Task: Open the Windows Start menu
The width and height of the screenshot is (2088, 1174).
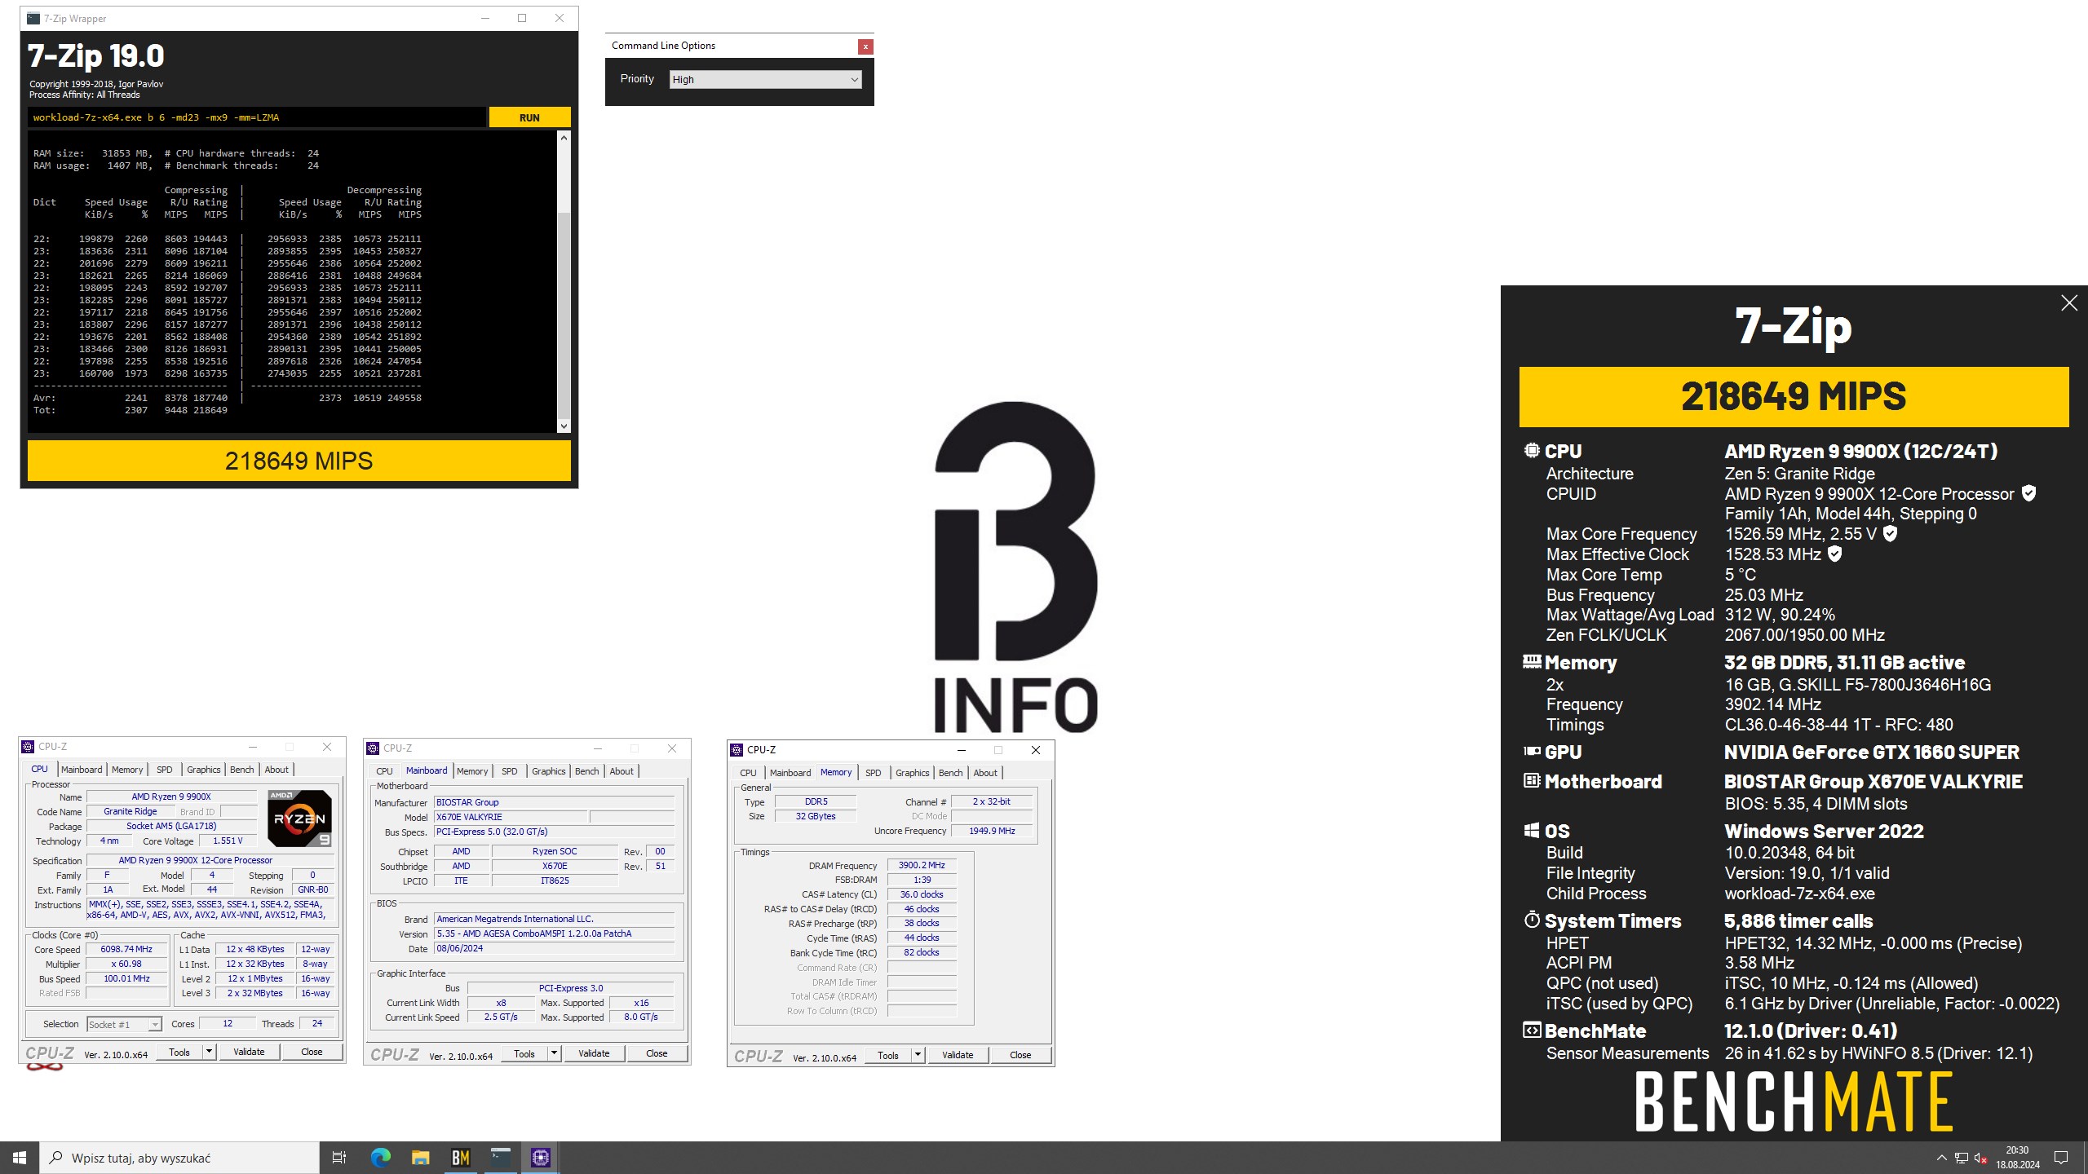Action: coord(20,1157)
